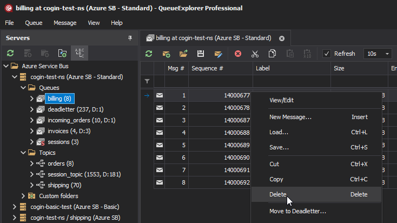Expand the shipping topic node
397x223 pixels.
[x=32, y=185]
